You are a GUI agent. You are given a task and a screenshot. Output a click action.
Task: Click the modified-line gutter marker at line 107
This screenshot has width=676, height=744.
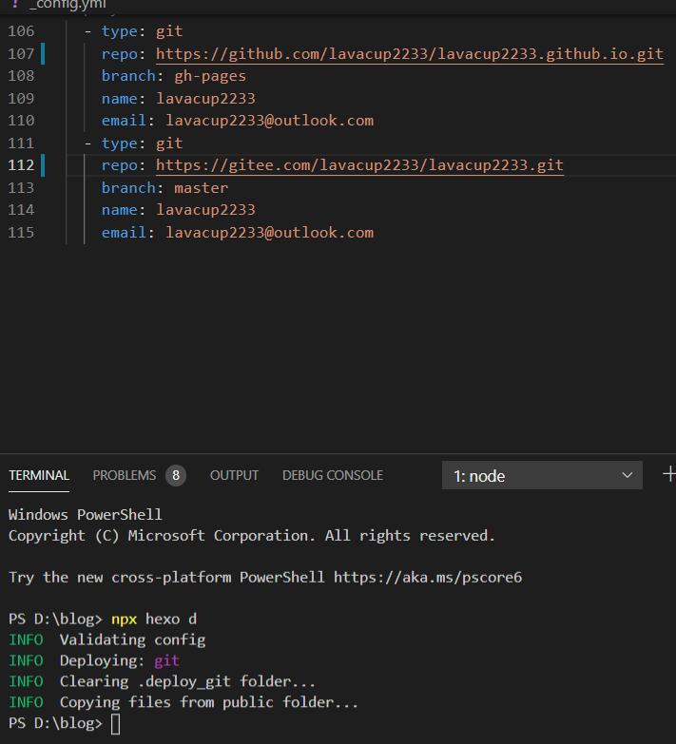point(43,53)
